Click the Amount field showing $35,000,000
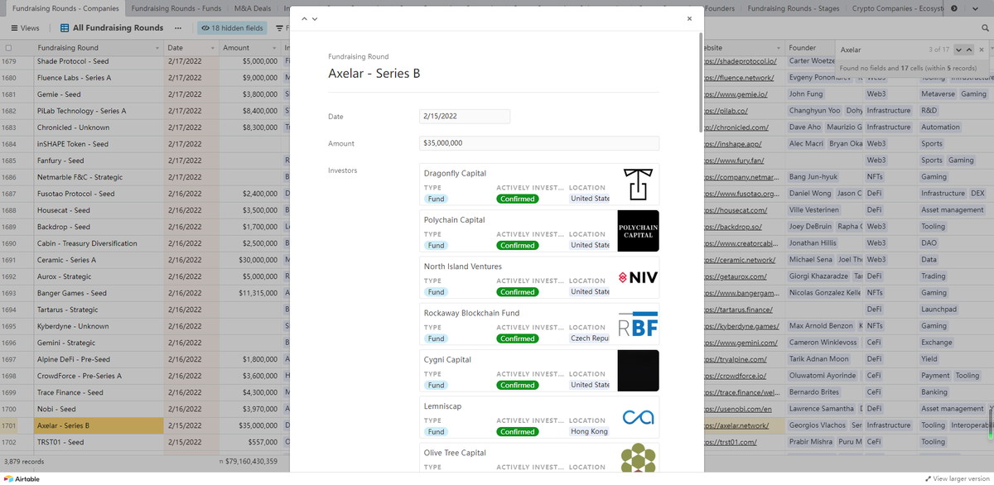This screenshot has height=485, width=994. pos(539,143)
